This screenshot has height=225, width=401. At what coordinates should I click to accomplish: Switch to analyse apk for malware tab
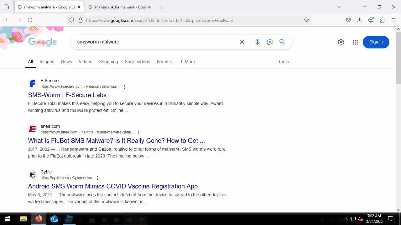[x=119, y=7]
